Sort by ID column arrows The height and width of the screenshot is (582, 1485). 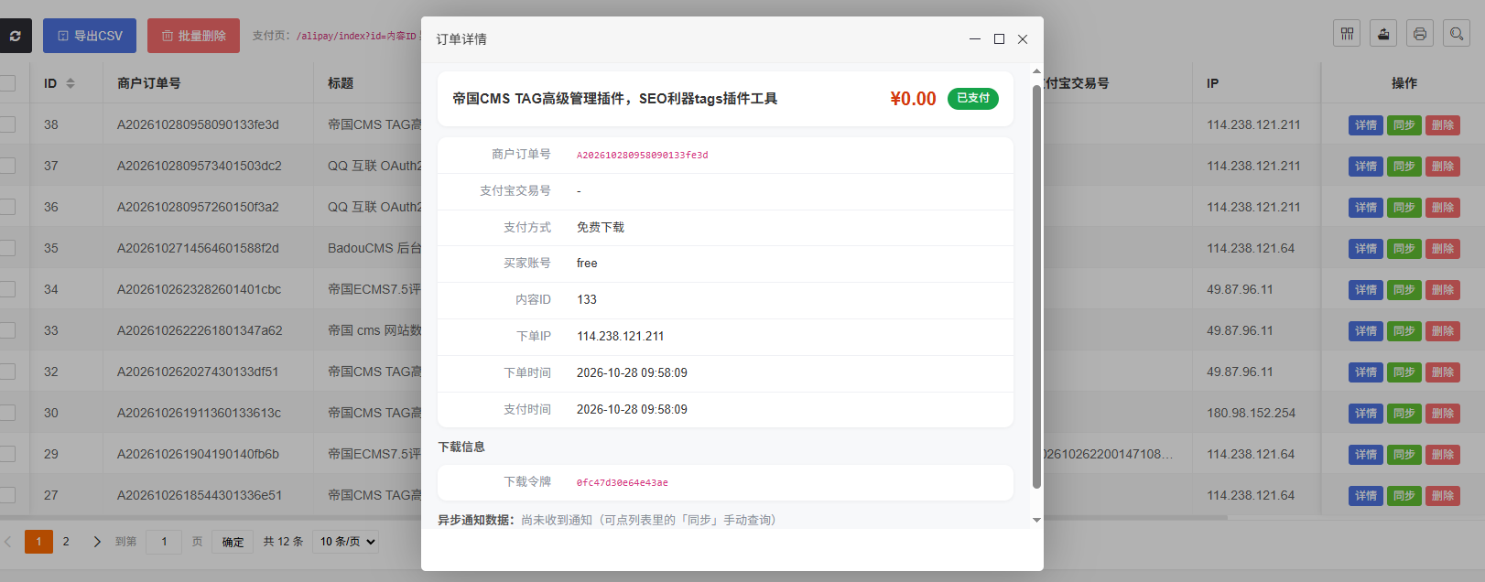tap(70, 83)
